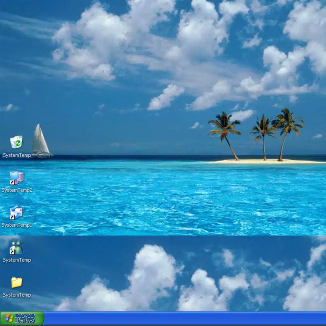The height and width of the screenshot is (326, 326).
Task: Click the leftmost palm tree on wallpaper
Action: coord(225,131)
